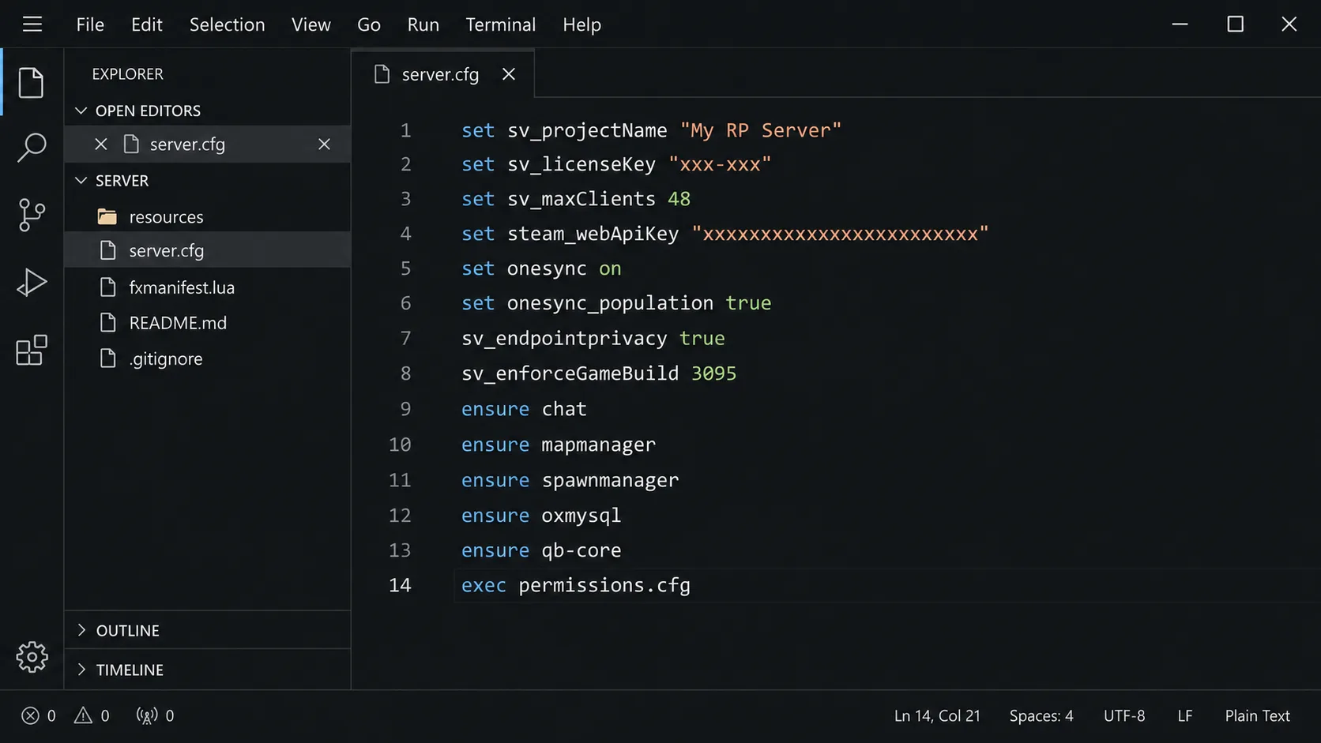The height and width of the screenshot is (743, 1321).
Task: Click the errors count in status bar
Action: tap(39, 715)
